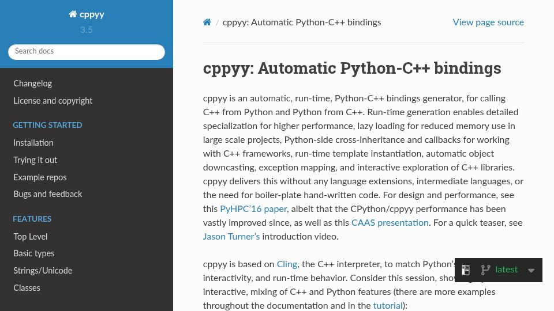
Task: Open Jason Turner's video link
Action: pos(231,237)
